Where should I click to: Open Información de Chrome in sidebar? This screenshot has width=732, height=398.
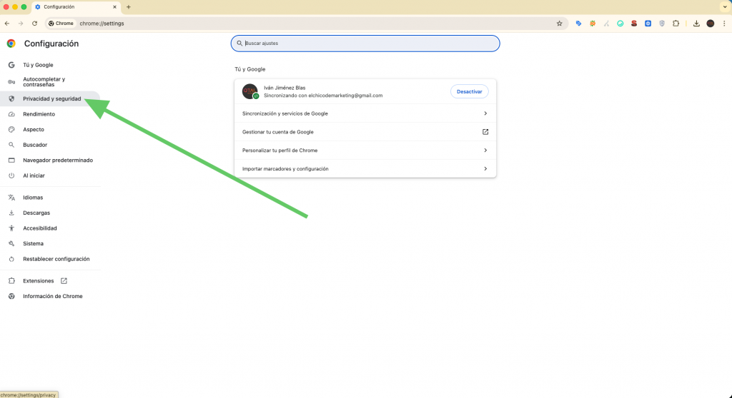(x=52, y=296)
